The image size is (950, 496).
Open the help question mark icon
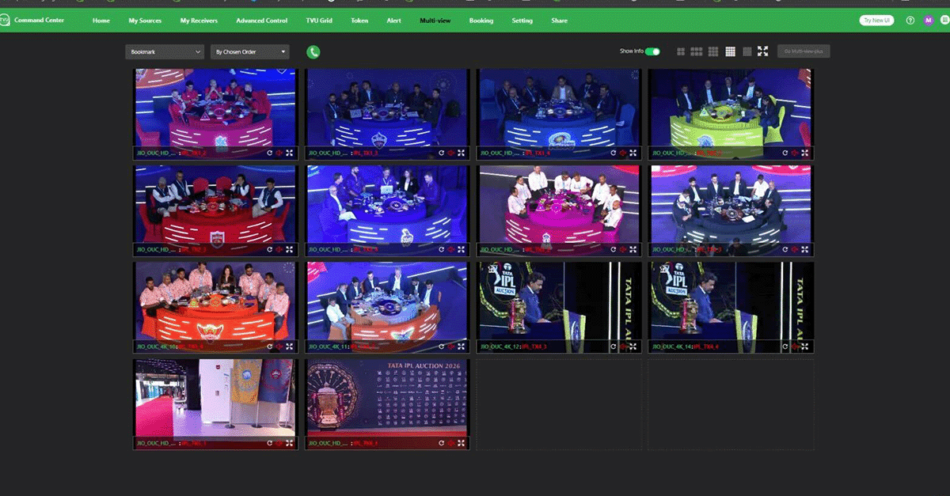[x=910, y=21]
